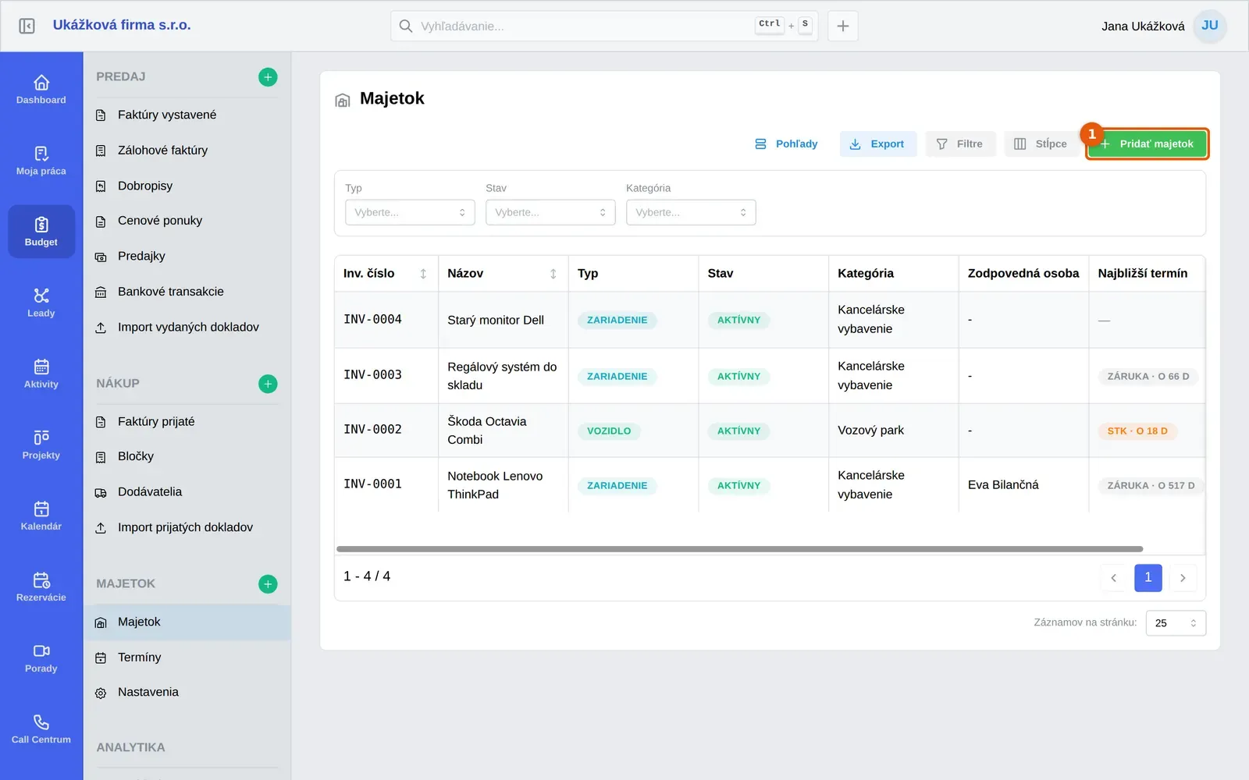Viewport: 1249px width, 780px height.
Task: Click the Stĺpce columns button
Action: click(1041, 144)
